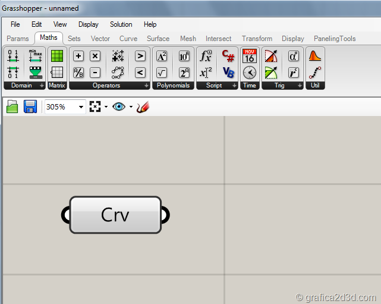The width and height of the screenshot is (381, 304).
Task: Select the Crv component on canvas
Action: pos(115,215)
